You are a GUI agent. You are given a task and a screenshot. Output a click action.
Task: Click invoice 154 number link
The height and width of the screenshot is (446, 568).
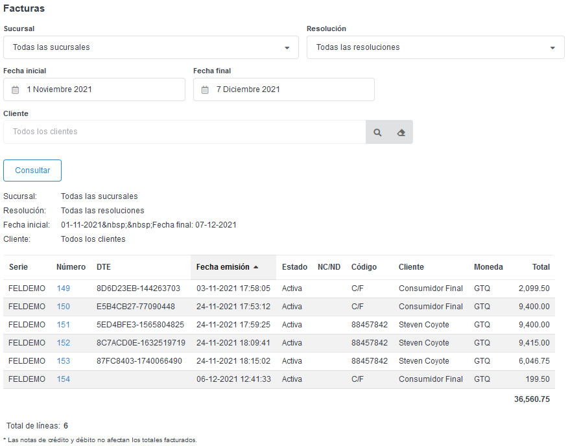(x=63, y=379)
